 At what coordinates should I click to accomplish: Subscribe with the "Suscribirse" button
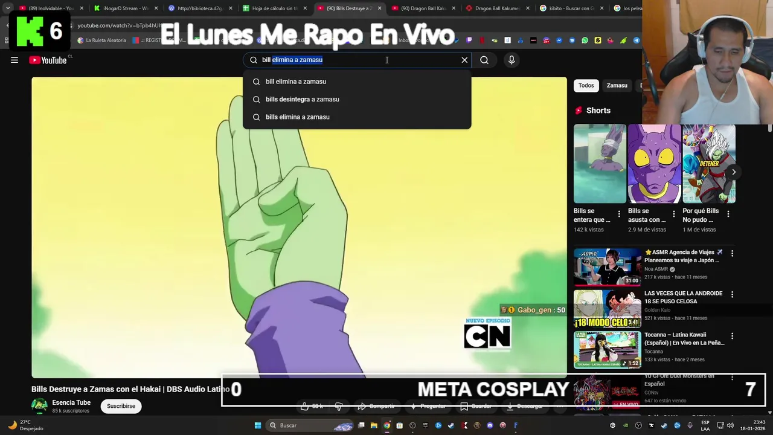[x=121, y=406]
